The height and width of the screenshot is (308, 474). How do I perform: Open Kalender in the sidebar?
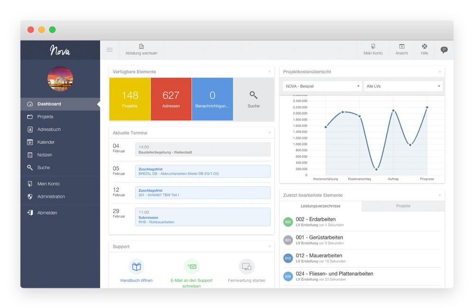[60, 142]
